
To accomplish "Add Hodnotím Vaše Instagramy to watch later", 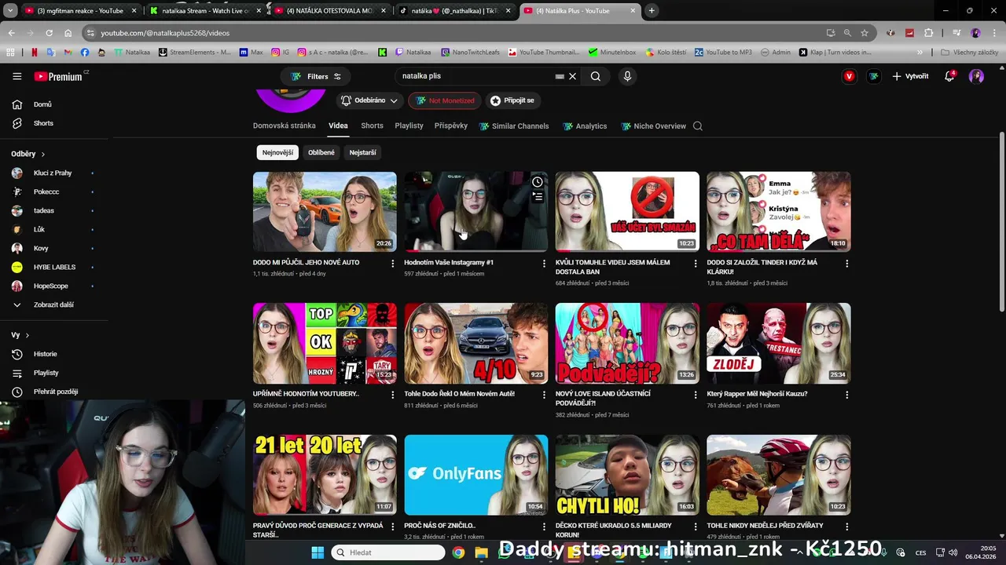I will point(538,182).
